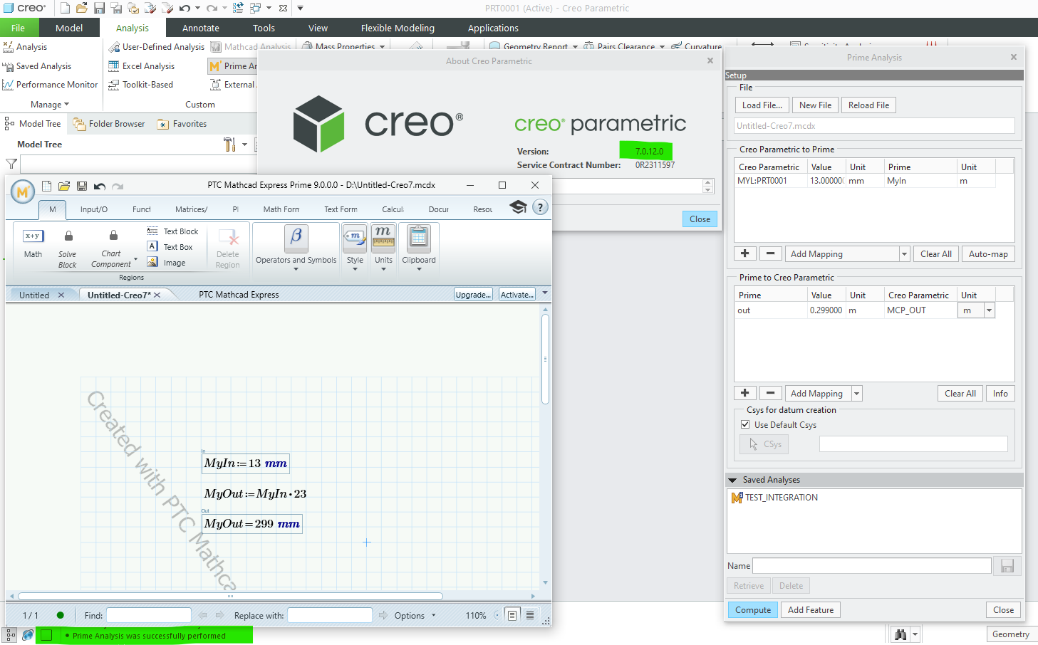
Task: Click the Creo browser globe icon in status bar
Action: [28, 634]
